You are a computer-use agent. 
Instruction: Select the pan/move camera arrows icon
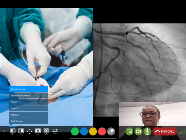coord(30,131)
